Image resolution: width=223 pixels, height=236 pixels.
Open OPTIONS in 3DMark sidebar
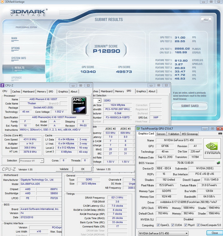click(x=15, y=48)
